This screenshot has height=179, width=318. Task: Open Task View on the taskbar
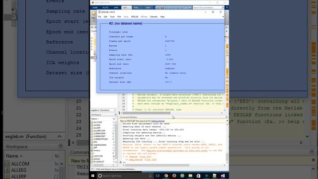pos(158,176)
